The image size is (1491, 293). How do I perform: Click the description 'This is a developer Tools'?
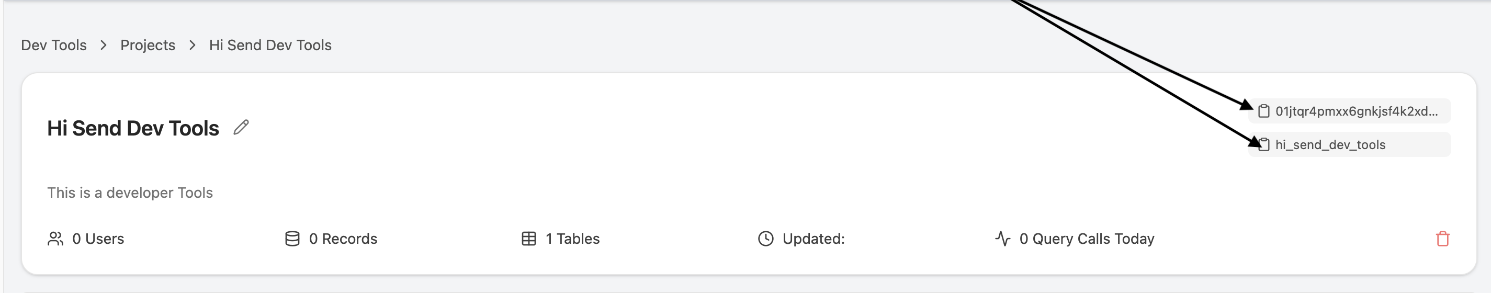(x=130, y=193)
